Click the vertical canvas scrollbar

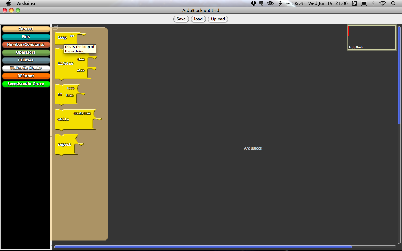click(x=399, y=75)
